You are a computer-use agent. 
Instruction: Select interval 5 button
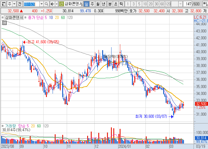click(139, 4)
